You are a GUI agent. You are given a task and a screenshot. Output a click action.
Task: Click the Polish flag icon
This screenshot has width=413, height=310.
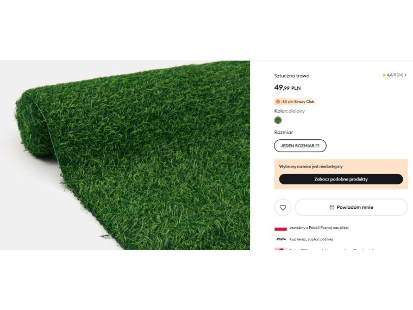[x=280, y=228]
